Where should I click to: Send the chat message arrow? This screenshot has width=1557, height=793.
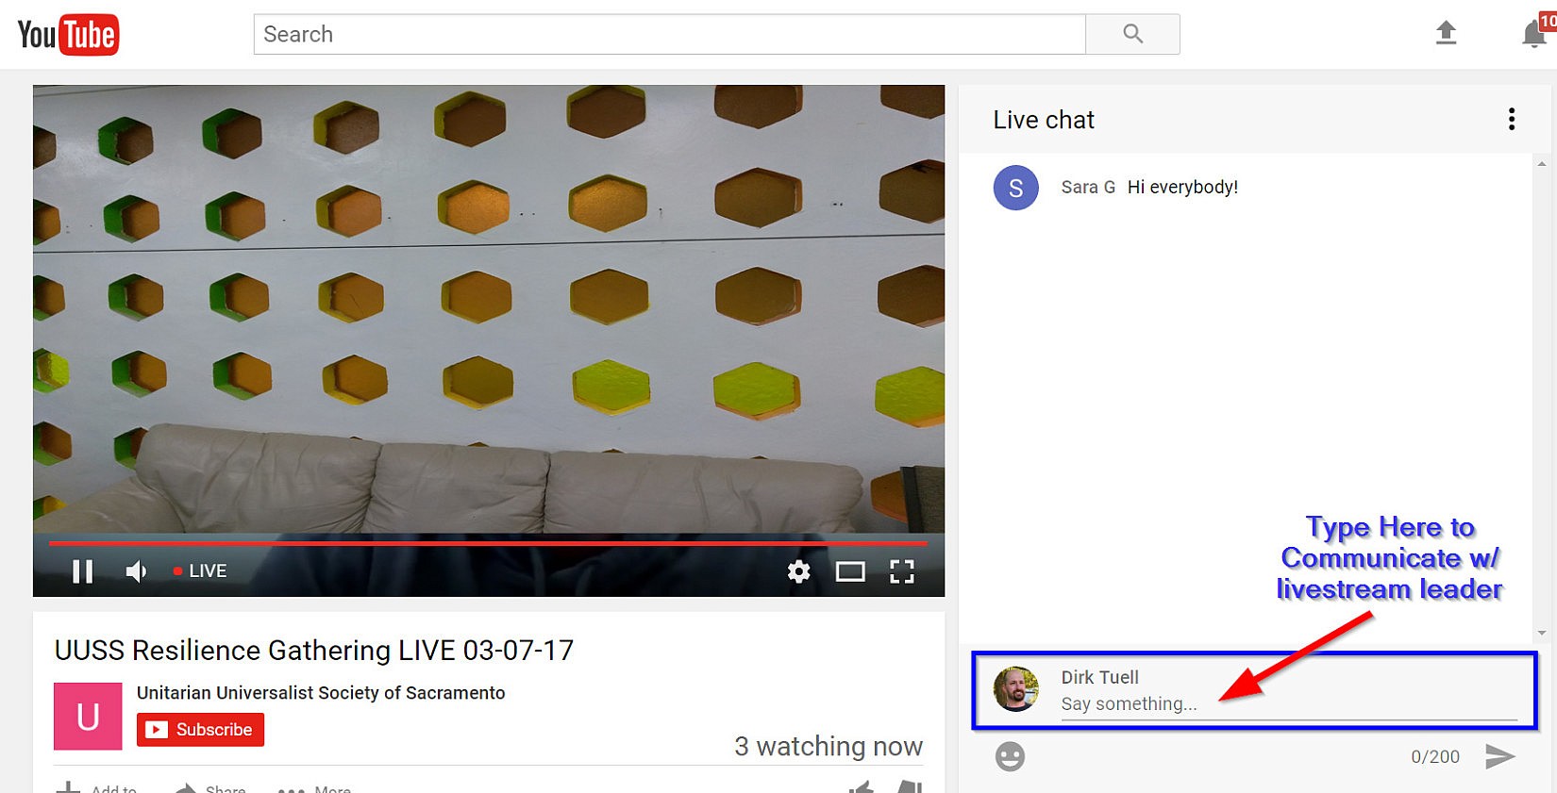pos(1500,756)
